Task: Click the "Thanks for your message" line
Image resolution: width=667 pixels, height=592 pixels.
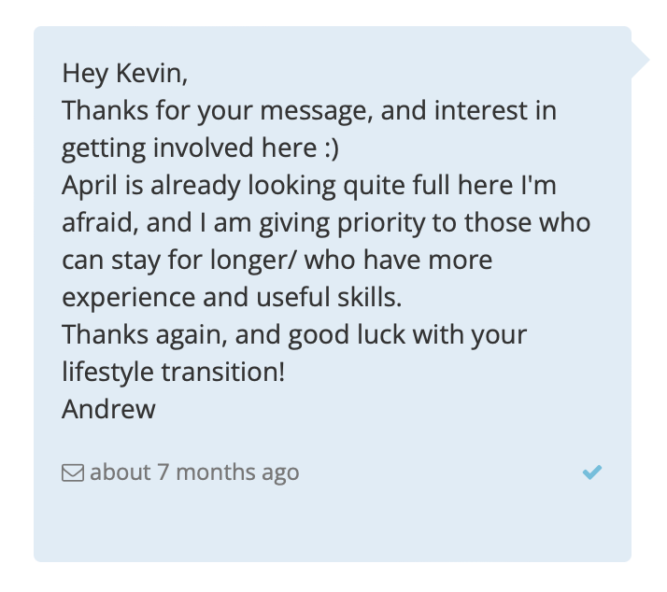Action: (x=218, y=111)
